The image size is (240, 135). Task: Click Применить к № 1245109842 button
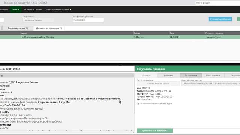[154, 130]
